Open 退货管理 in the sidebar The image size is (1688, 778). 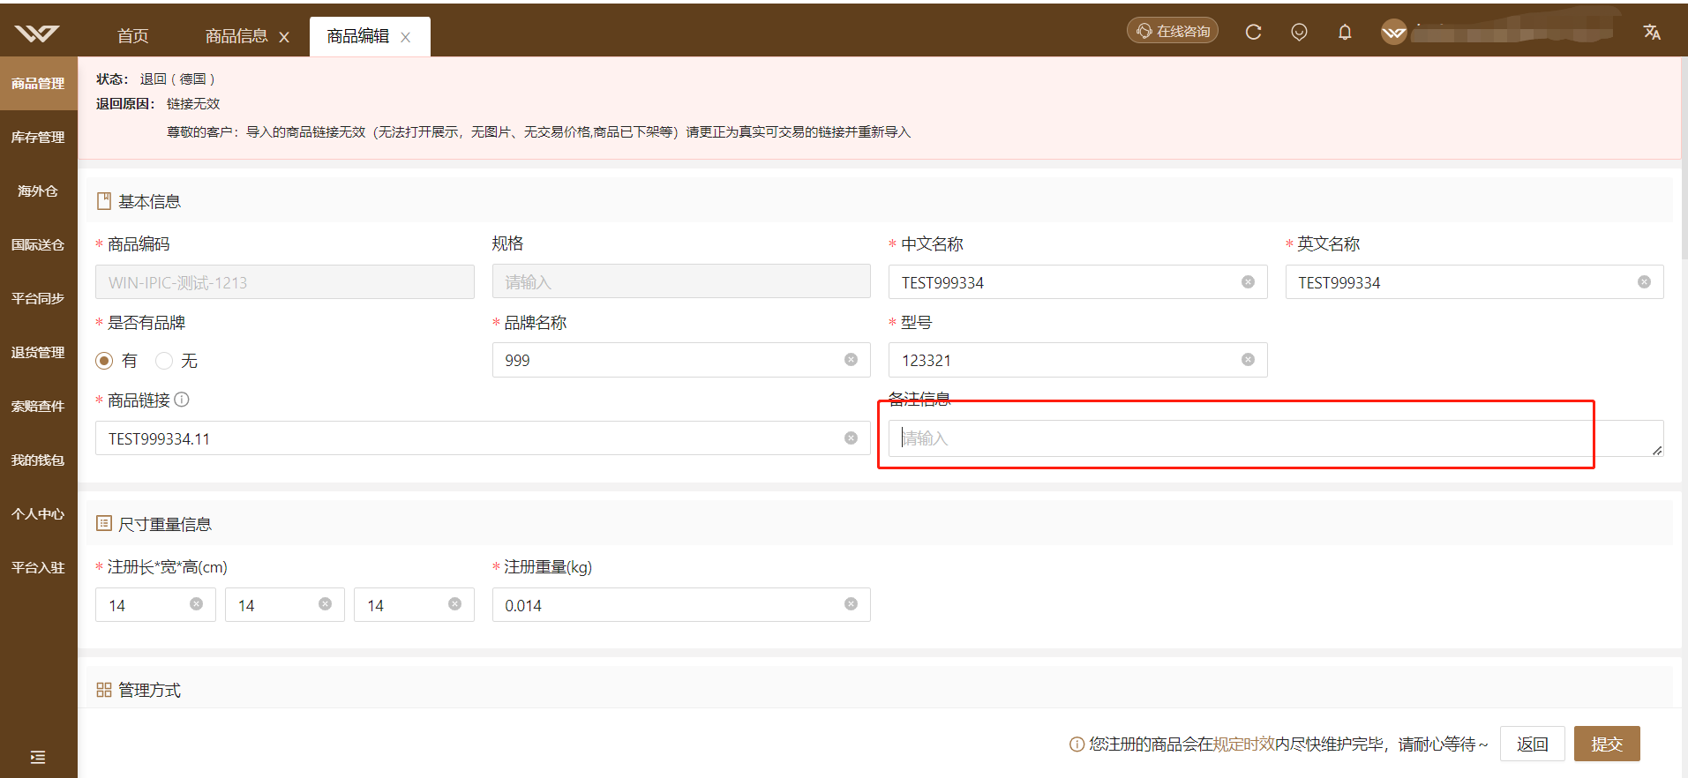coord(38,353)
